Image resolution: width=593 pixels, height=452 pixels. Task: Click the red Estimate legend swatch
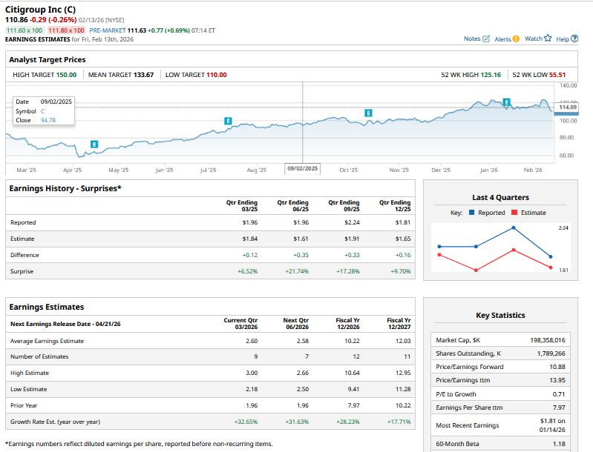(514, 213)
